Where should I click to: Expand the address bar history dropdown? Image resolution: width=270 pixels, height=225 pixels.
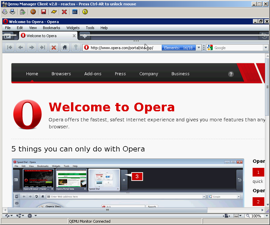(199, 48)
